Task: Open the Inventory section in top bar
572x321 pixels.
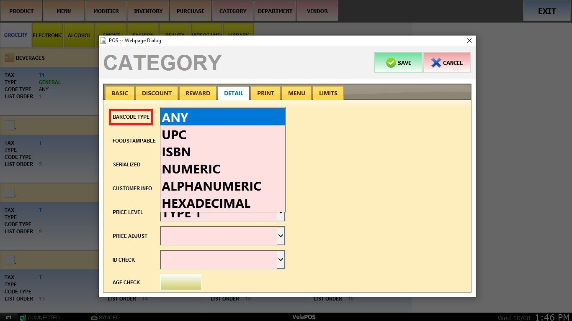Action: point(148,11)
